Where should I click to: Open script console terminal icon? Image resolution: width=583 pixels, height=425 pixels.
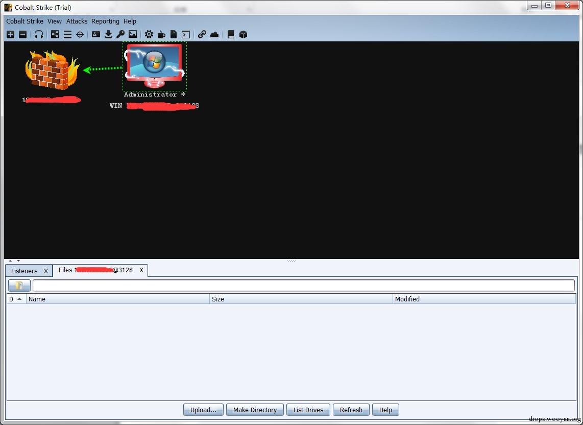(186, 35)
